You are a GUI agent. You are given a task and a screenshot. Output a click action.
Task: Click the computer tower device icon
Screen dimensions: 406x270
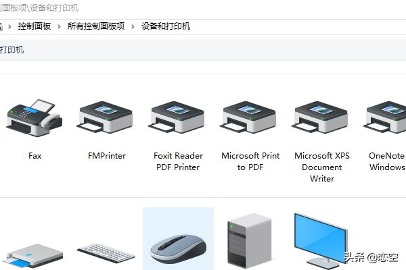coord(248,241)
